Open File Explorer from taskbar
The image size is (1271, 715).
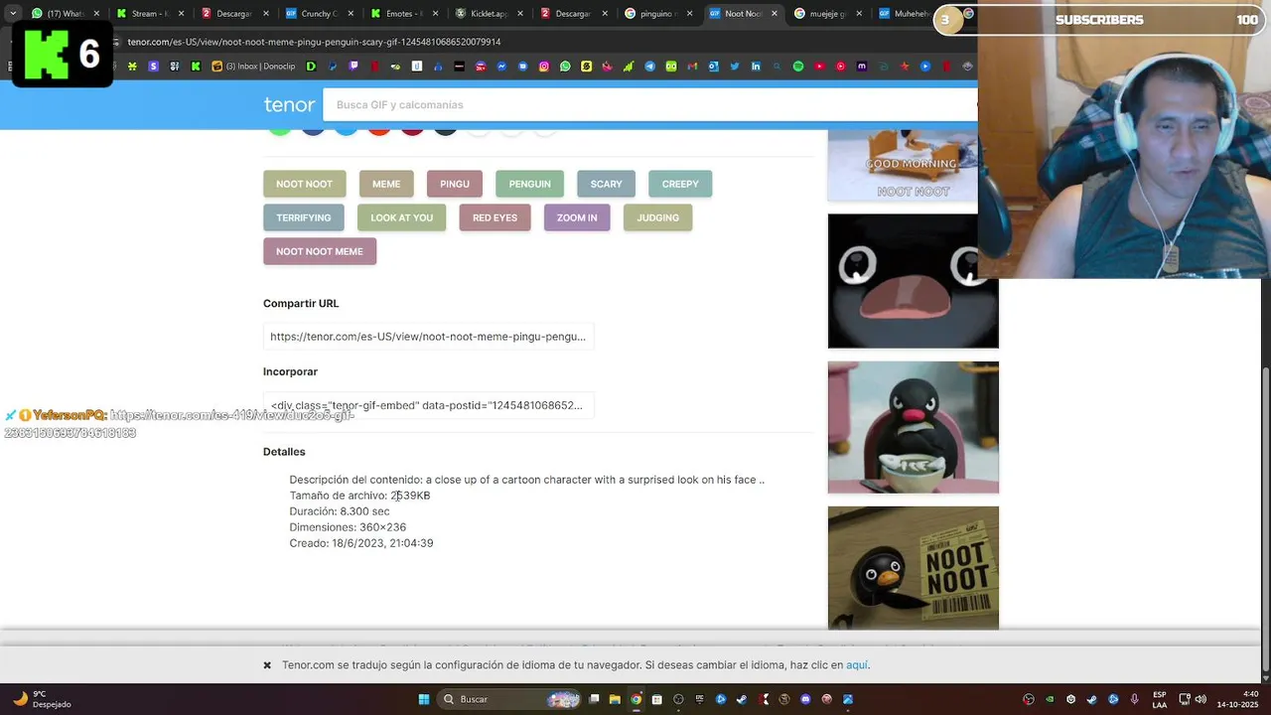point(615,699)
